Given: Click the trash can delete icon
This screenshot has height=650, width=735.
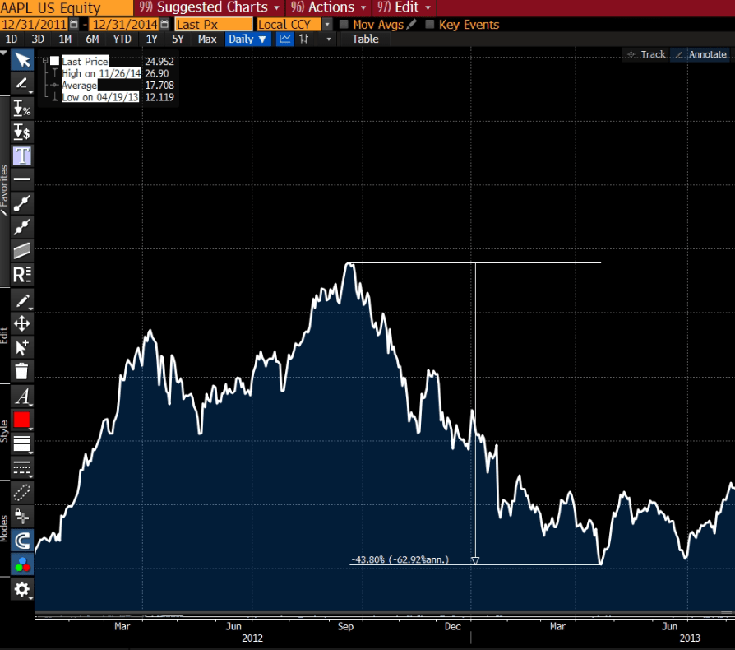Looking at the screenshot, I should pyautogui.click(x=22, y=370).
